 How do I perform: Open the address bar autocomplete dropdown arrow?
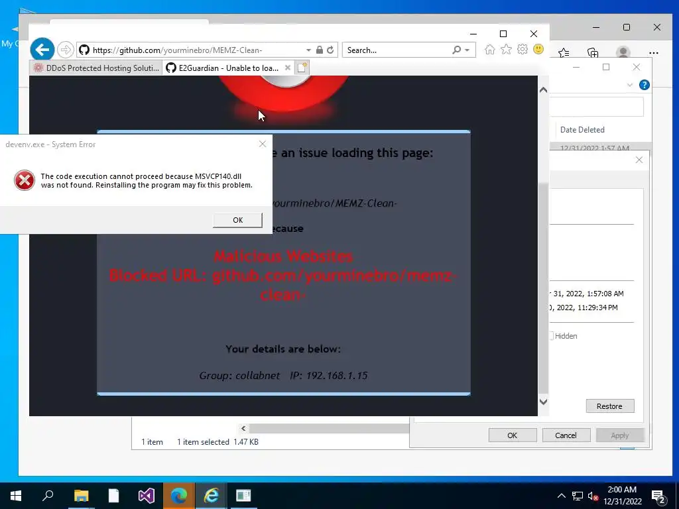308,50
